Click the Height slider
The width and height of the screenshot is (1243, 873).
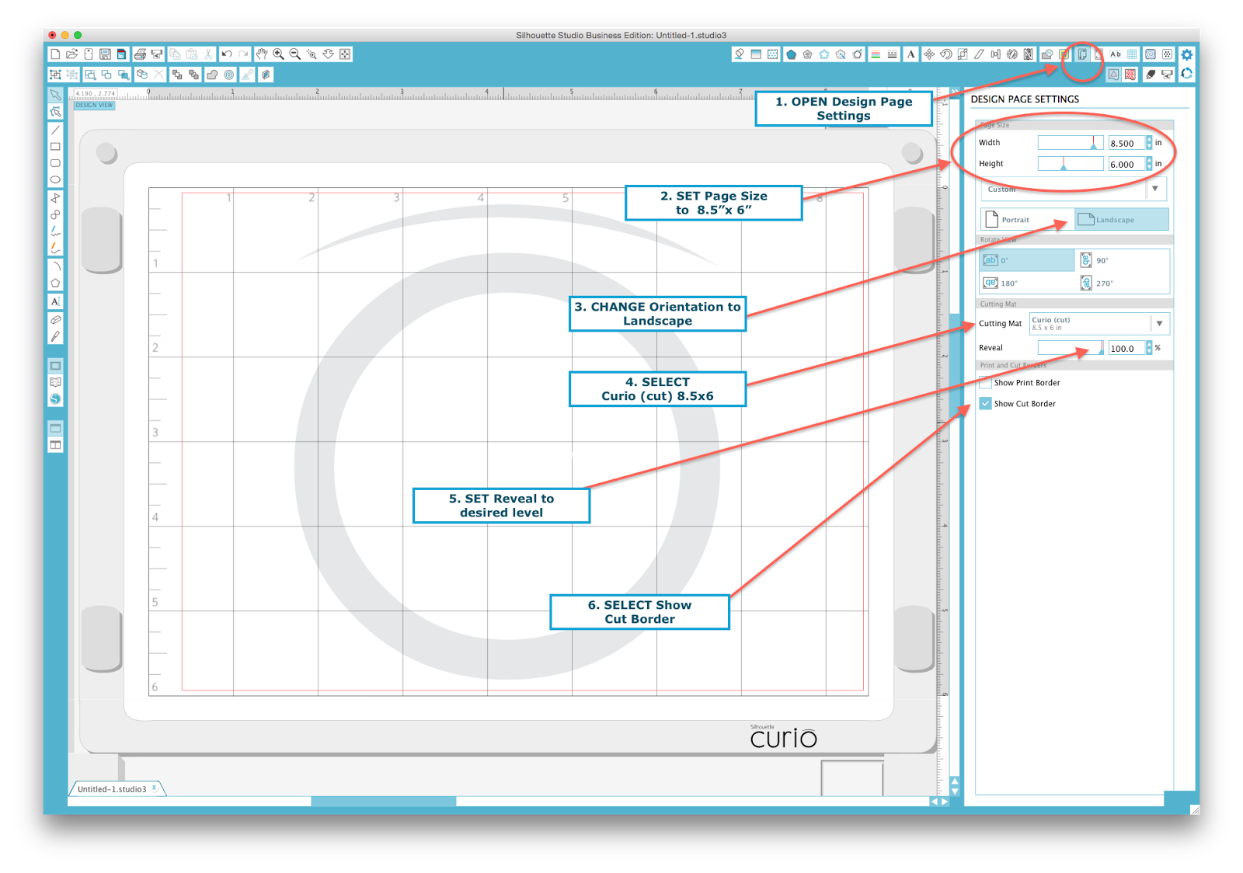(1071, 164)
